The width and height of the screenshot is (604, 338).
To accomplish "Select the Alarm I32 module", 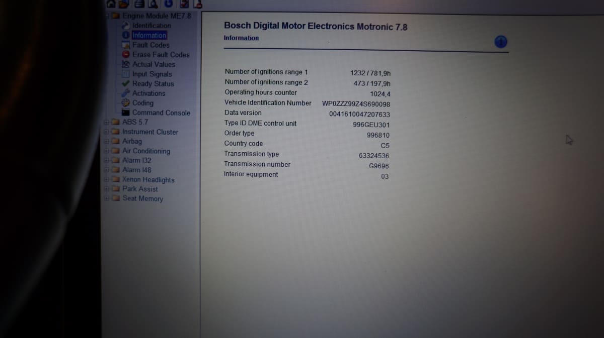I will pyautogui.click(x=137, y=160).
